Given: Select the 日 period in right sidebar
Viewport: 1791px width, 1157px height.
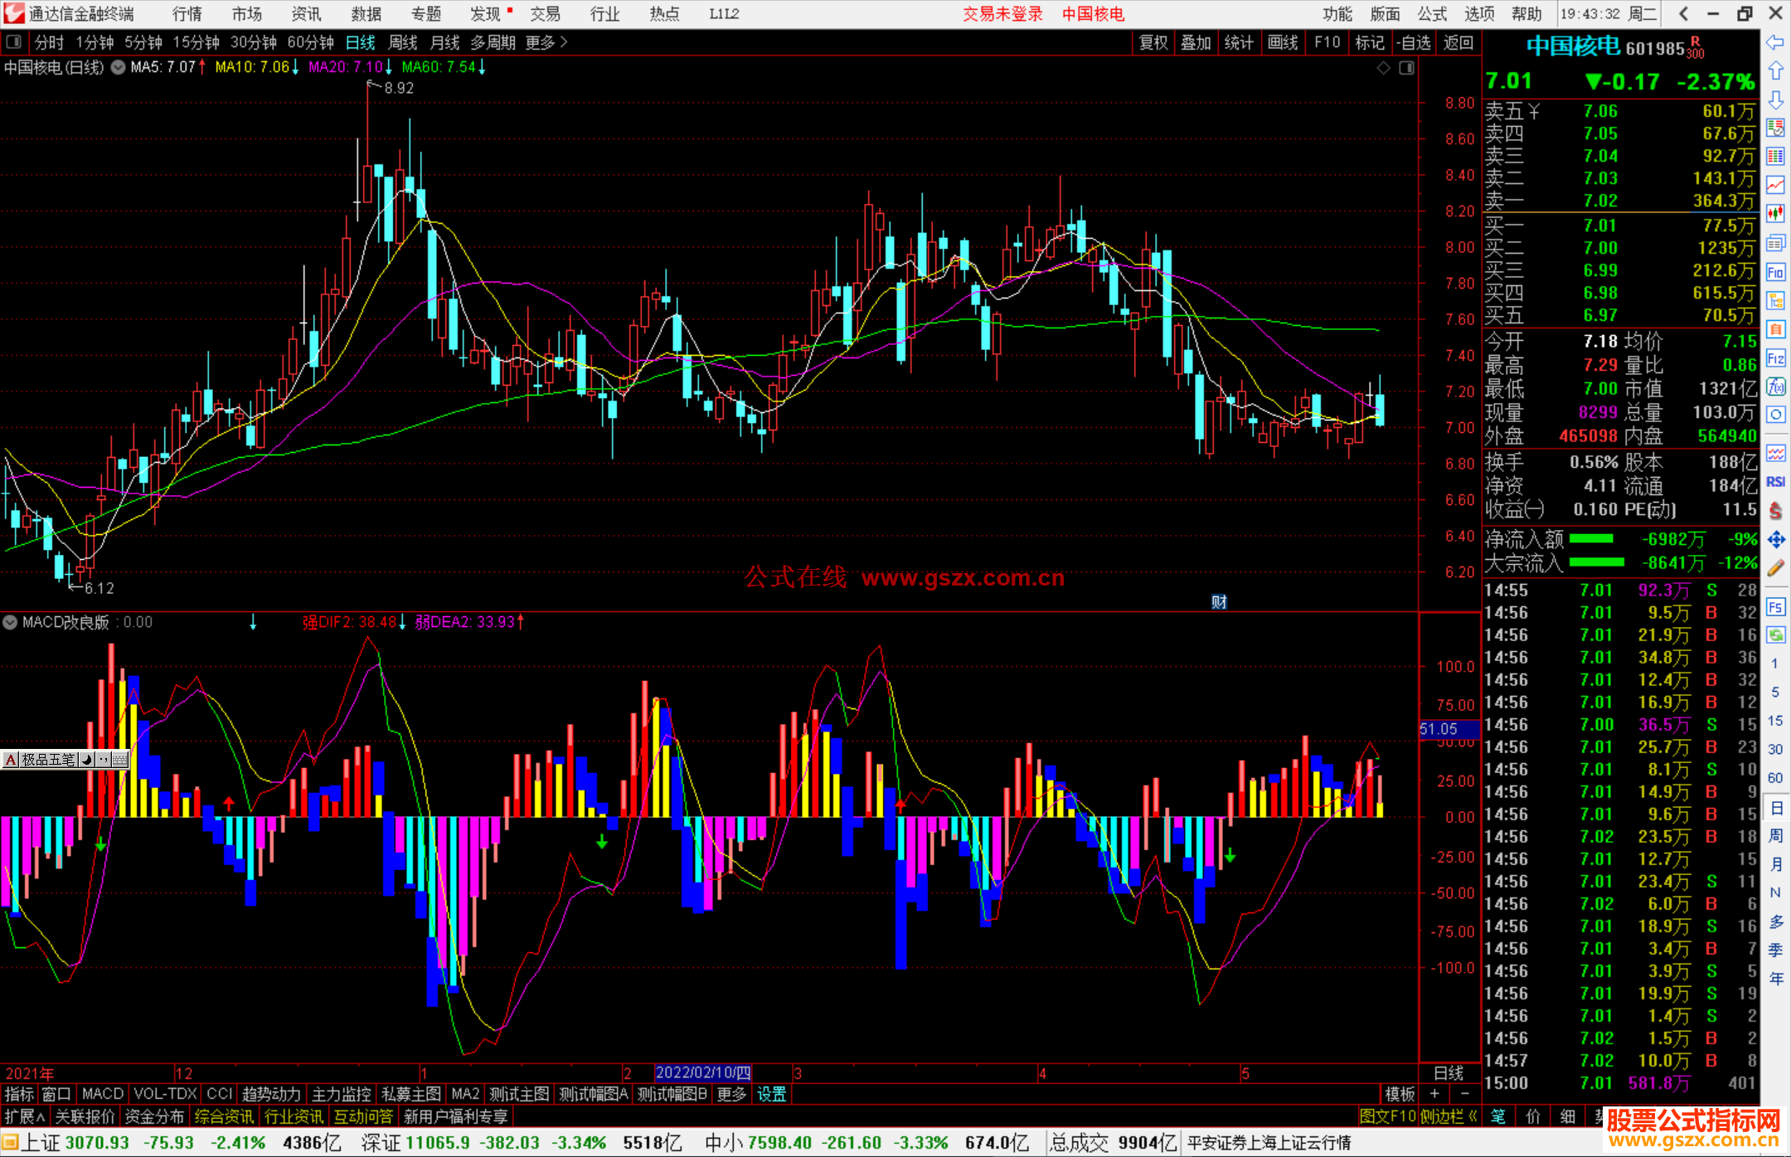Looking at the screenshot, I should click(1775, 808).
